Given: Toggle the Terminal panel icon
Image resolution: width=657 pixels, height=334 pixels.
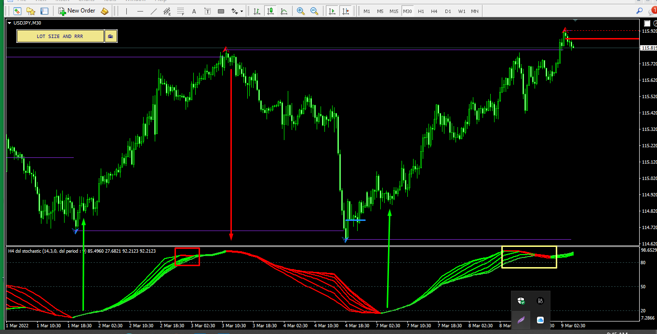Looking at the screenshot, I should (44, 11).
